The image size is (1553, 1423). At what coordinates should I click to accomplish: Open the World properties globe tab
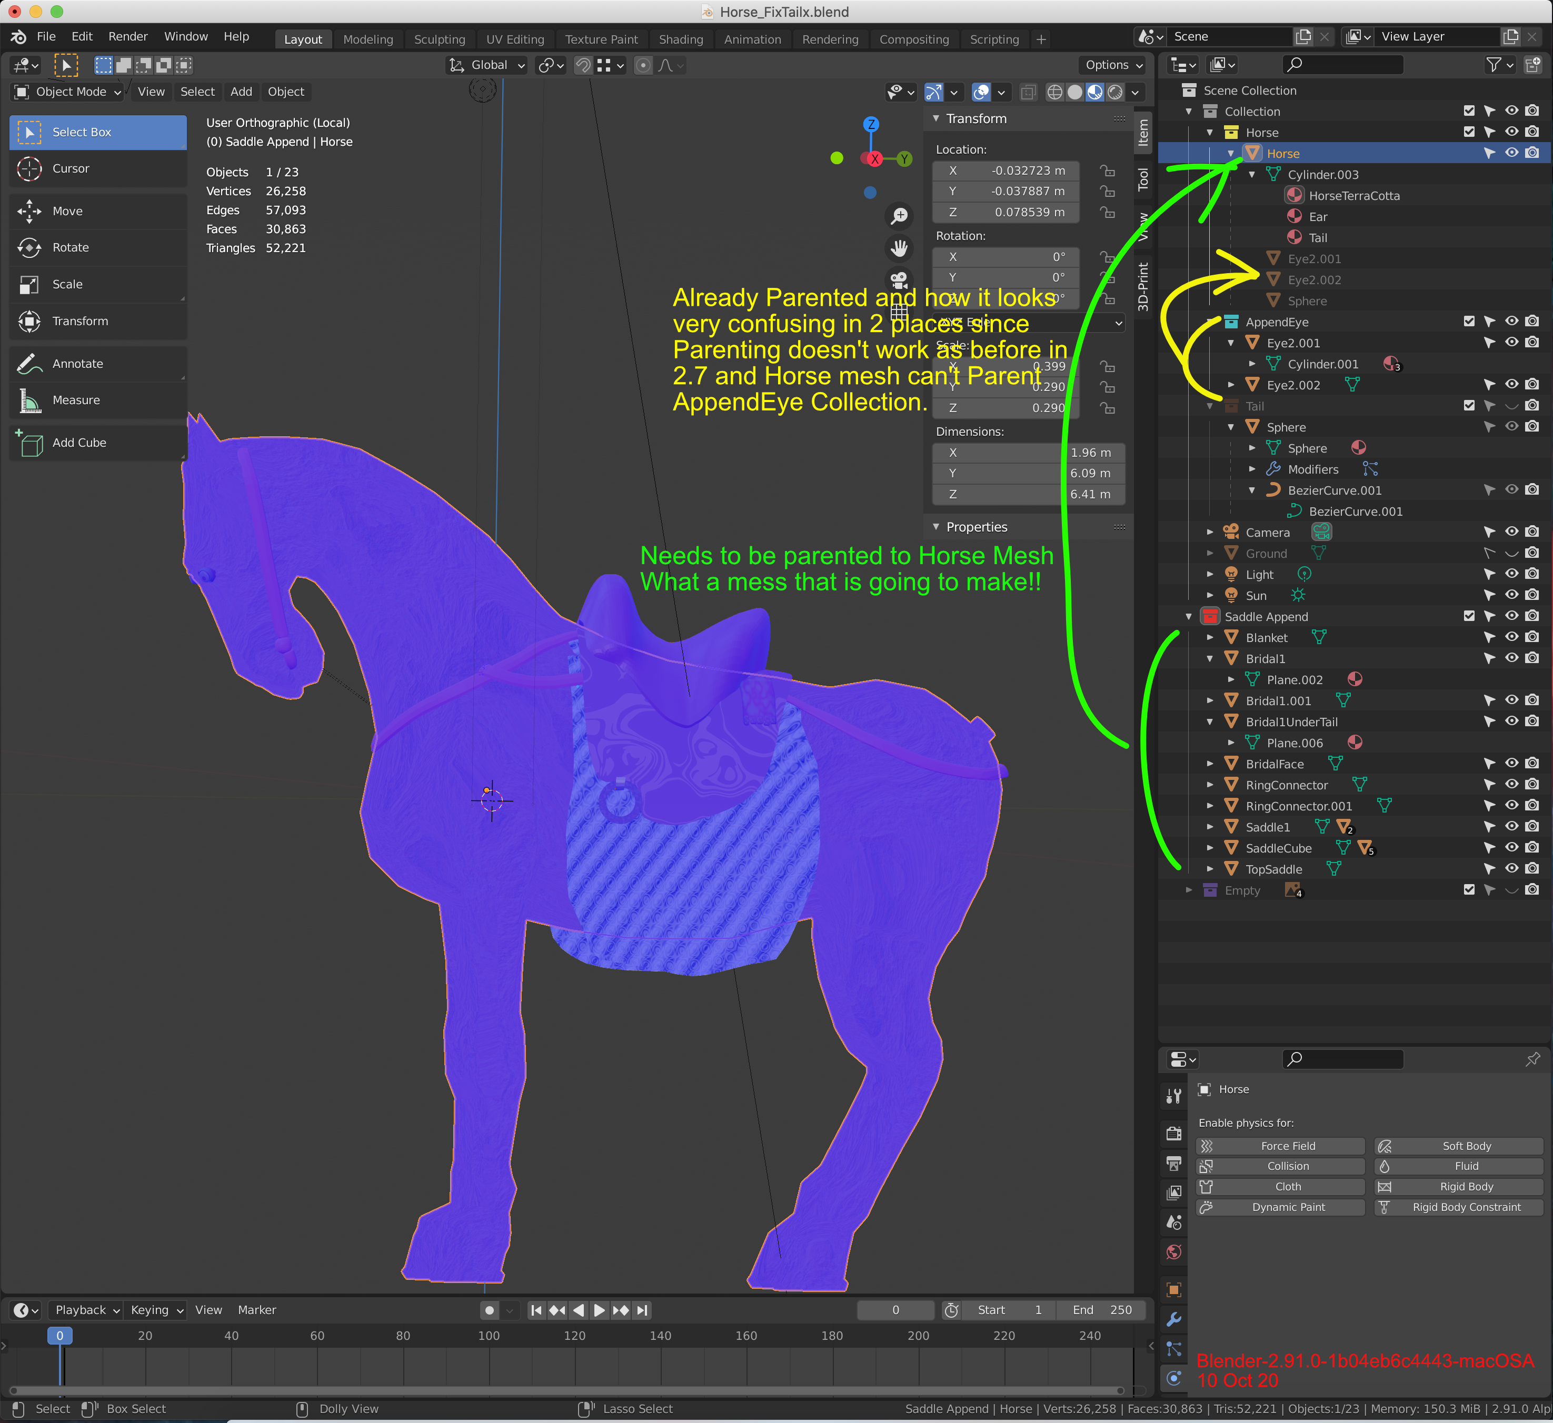pyautogui.click(x=1173, y=1252)
